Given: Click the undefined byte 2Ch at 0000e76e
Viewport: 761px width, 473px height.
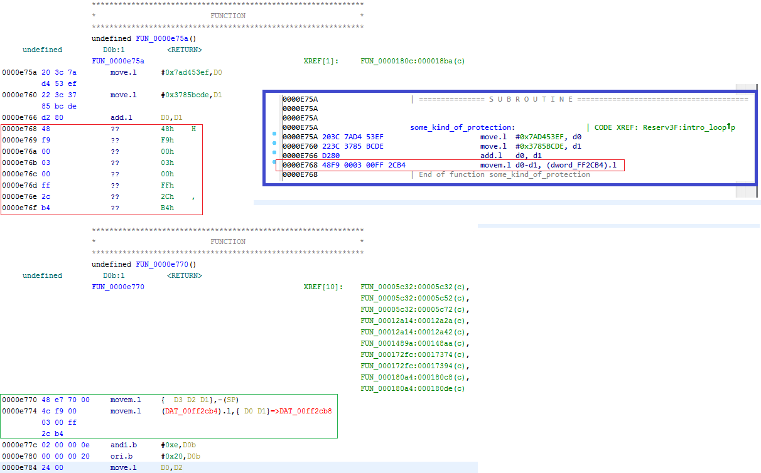Looking at the screenshot, I should [x=168, y=196].
